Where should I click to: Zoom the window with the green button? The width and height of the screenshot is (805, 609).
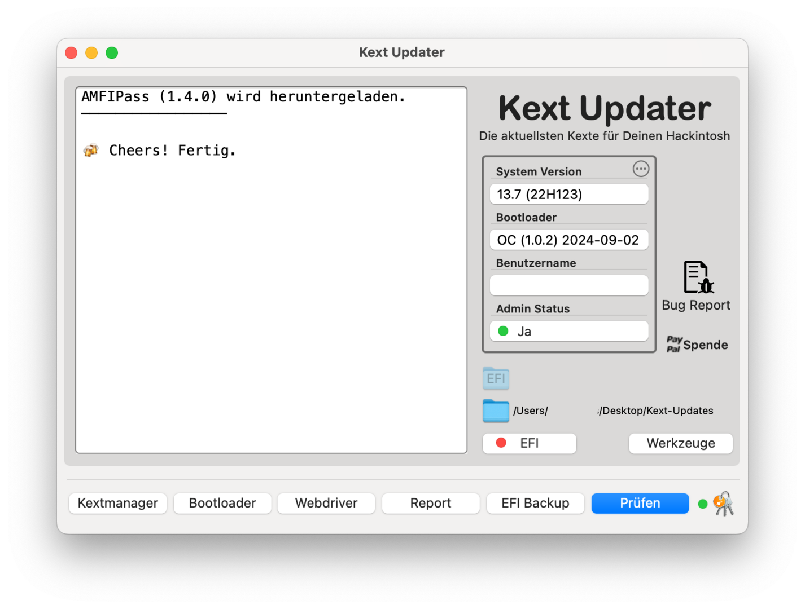tap(112, 52)
